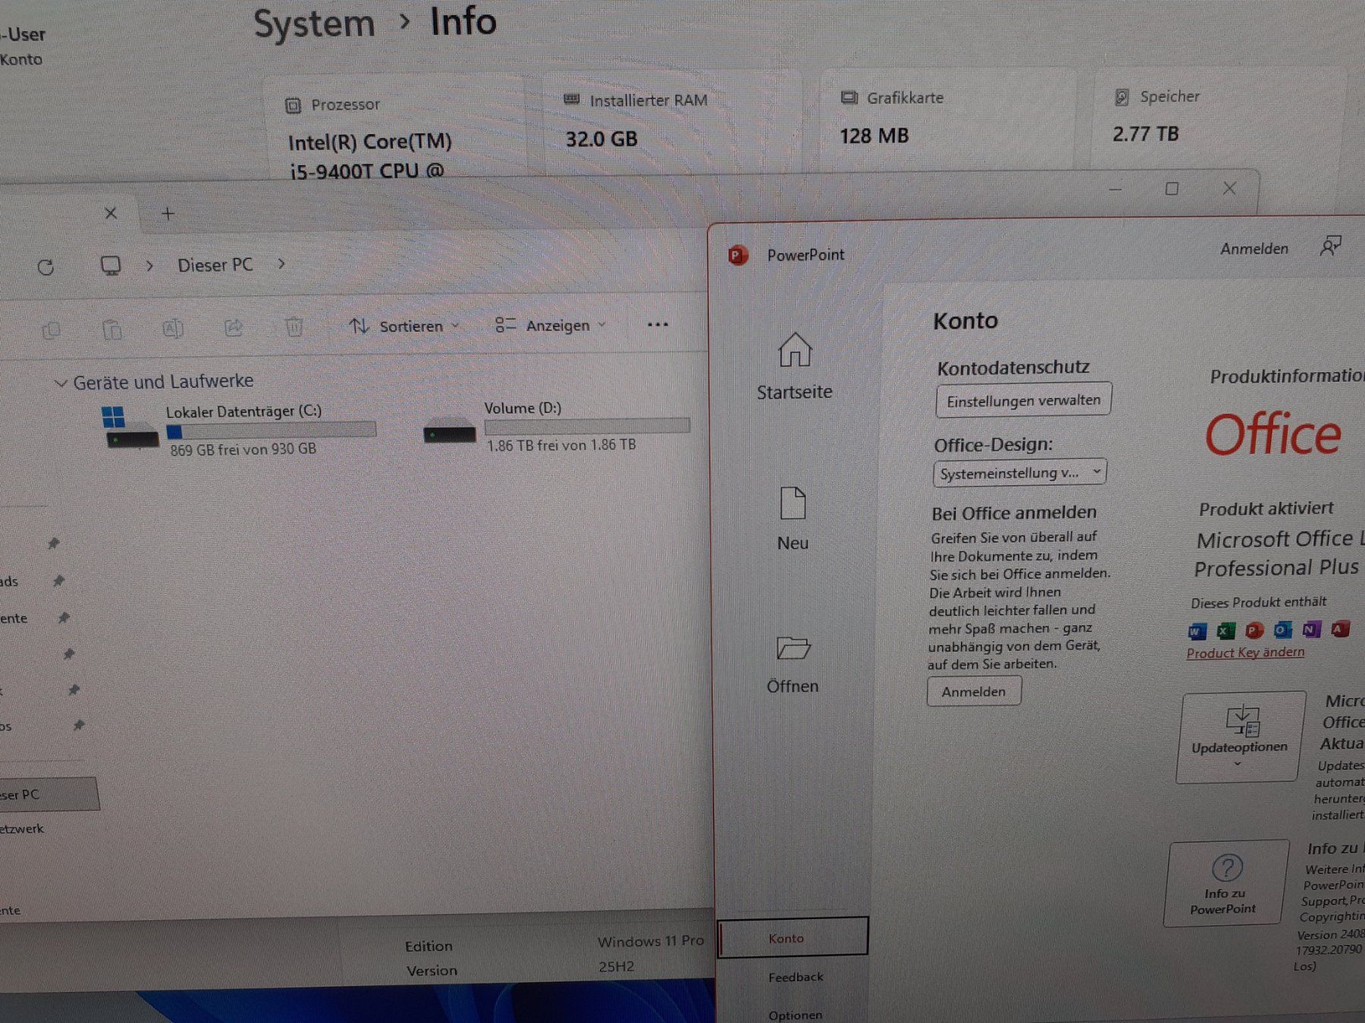Click Einstellungen verwalten button
Viewport: 1365px width, 1023px height.
1024,400
